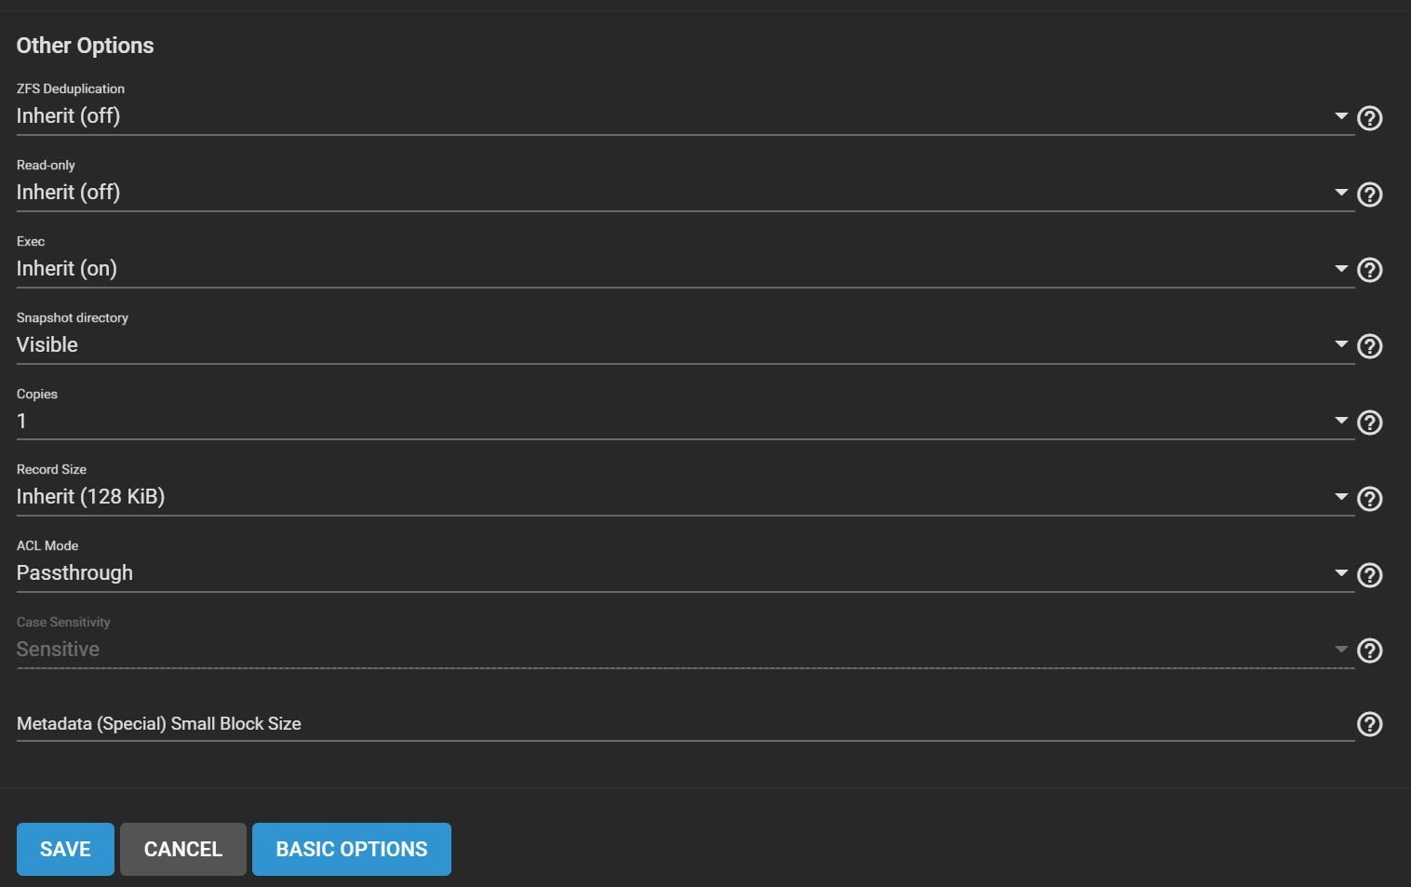Show Record Size help information

[x=1369, y=499]
